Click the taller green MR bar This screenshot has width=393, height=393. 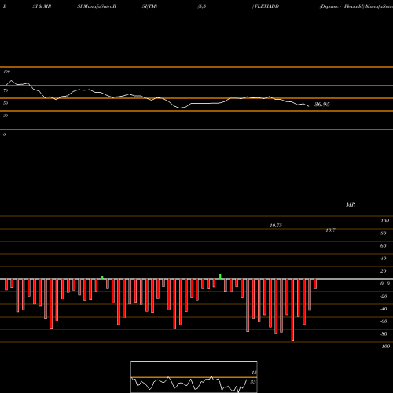[220, 277]
